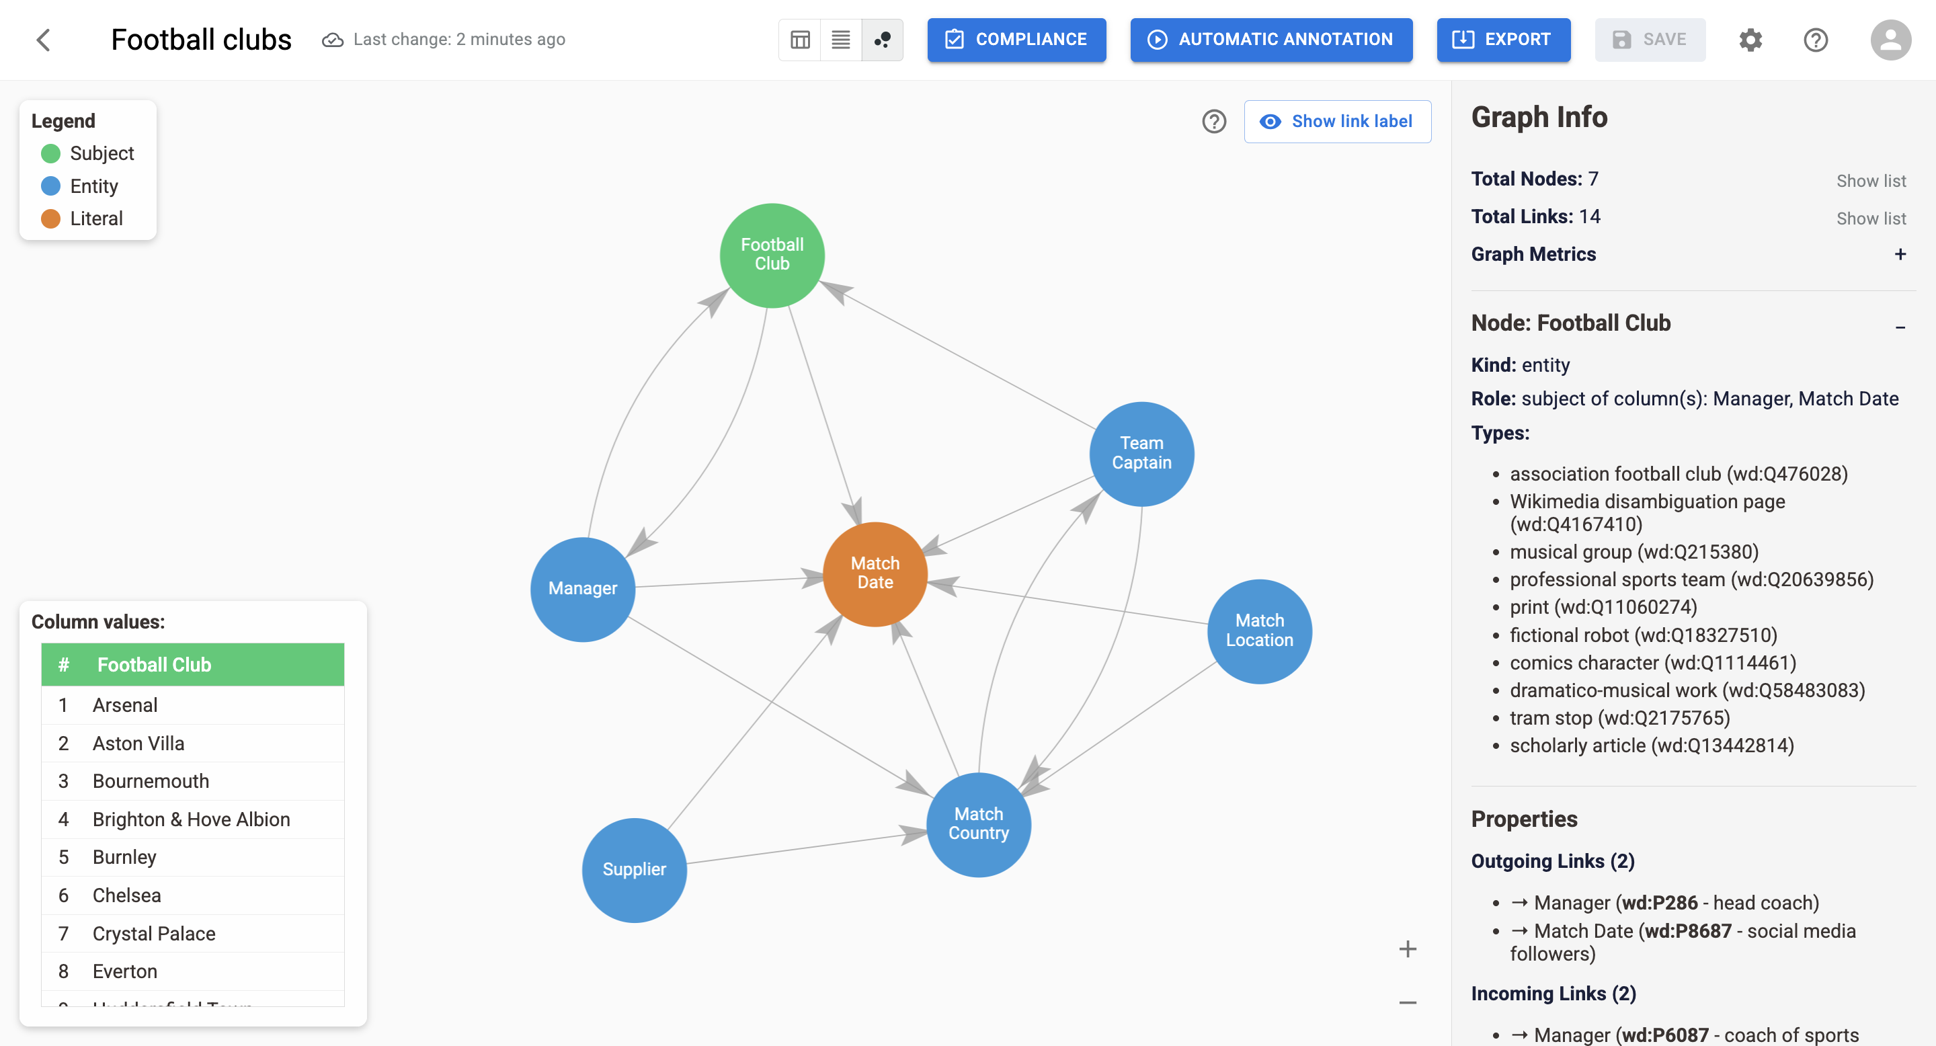Select the Team Captain graph node

click(x=1141, y=453)
